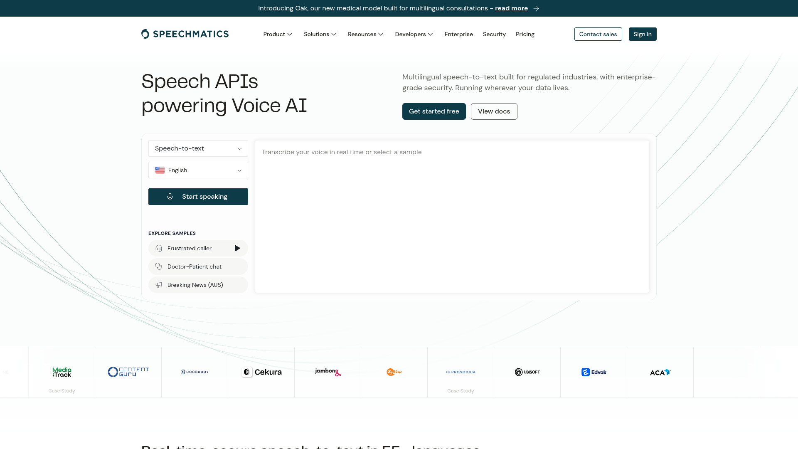Open the Speech-to-text mode dropdown

(198, 148)
